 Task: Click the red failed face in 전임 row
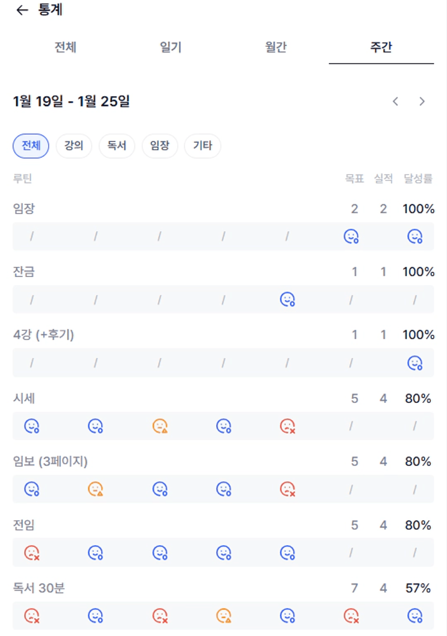[x=32, y=553]
